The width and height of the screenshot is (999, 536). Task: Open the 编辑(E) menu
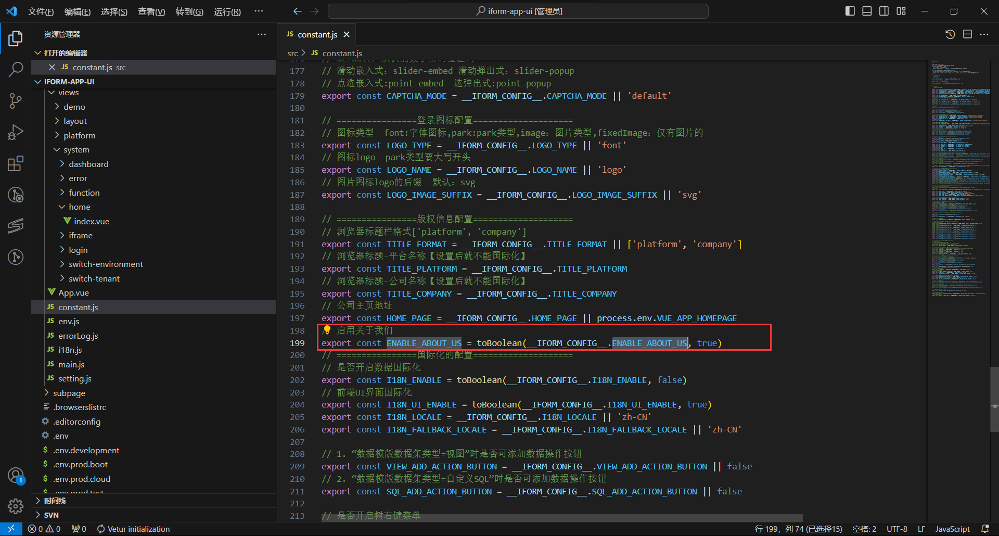point(77,11)
